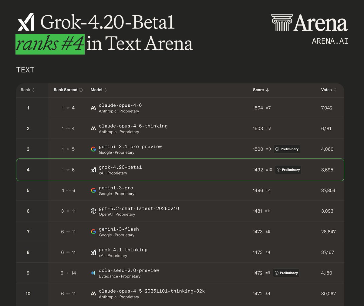Click the Preliminary badge on gemini-3.1-pro-preview

(x=287, y=149)
